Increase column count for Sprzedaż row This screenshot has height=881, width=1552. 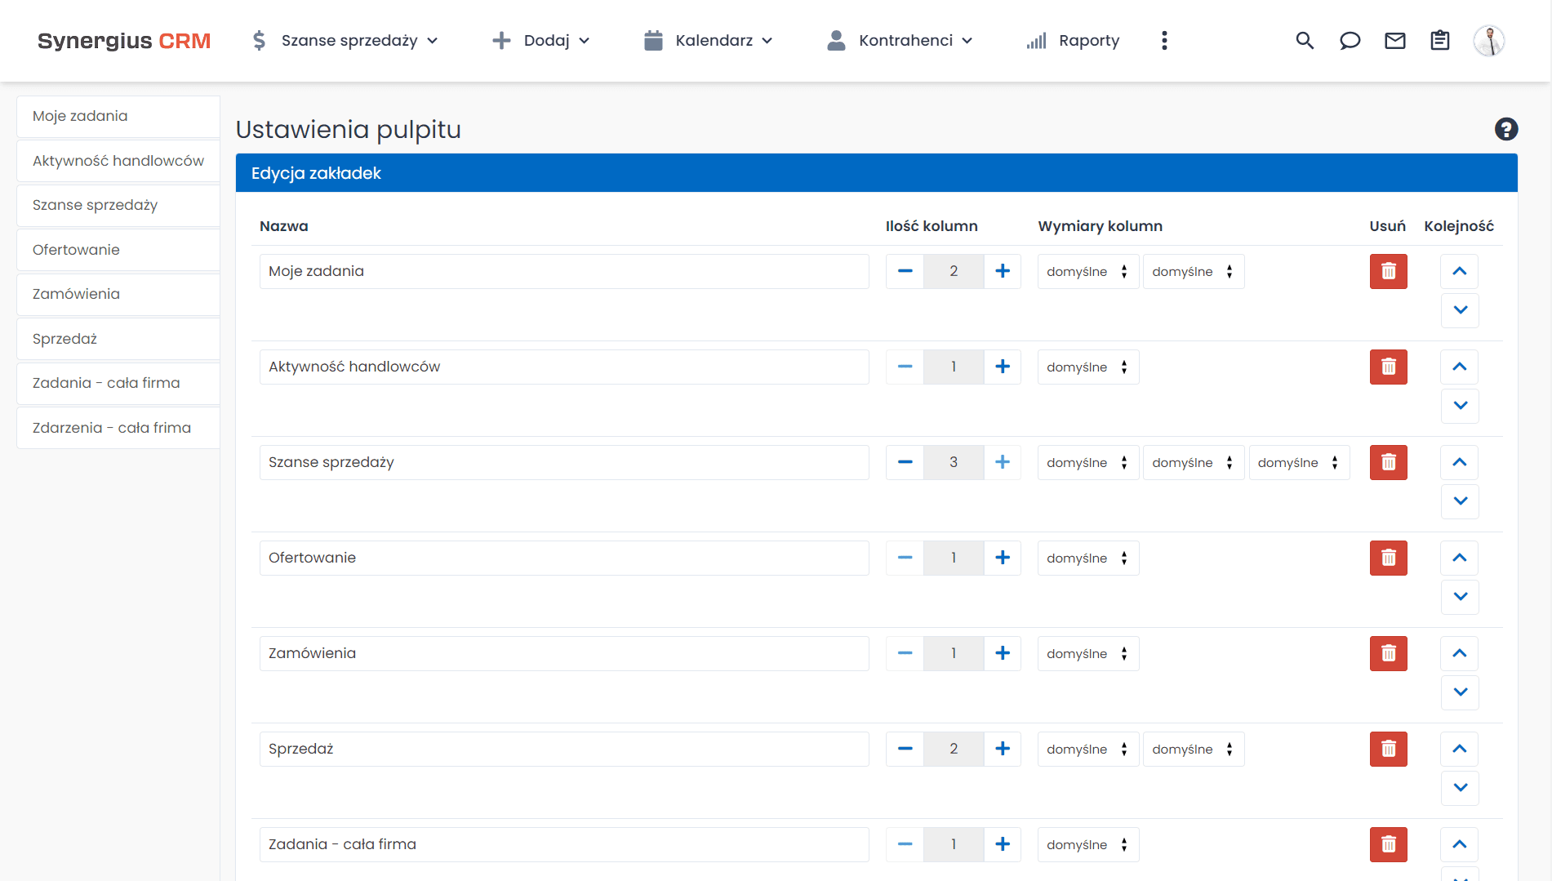[1003, 749]
